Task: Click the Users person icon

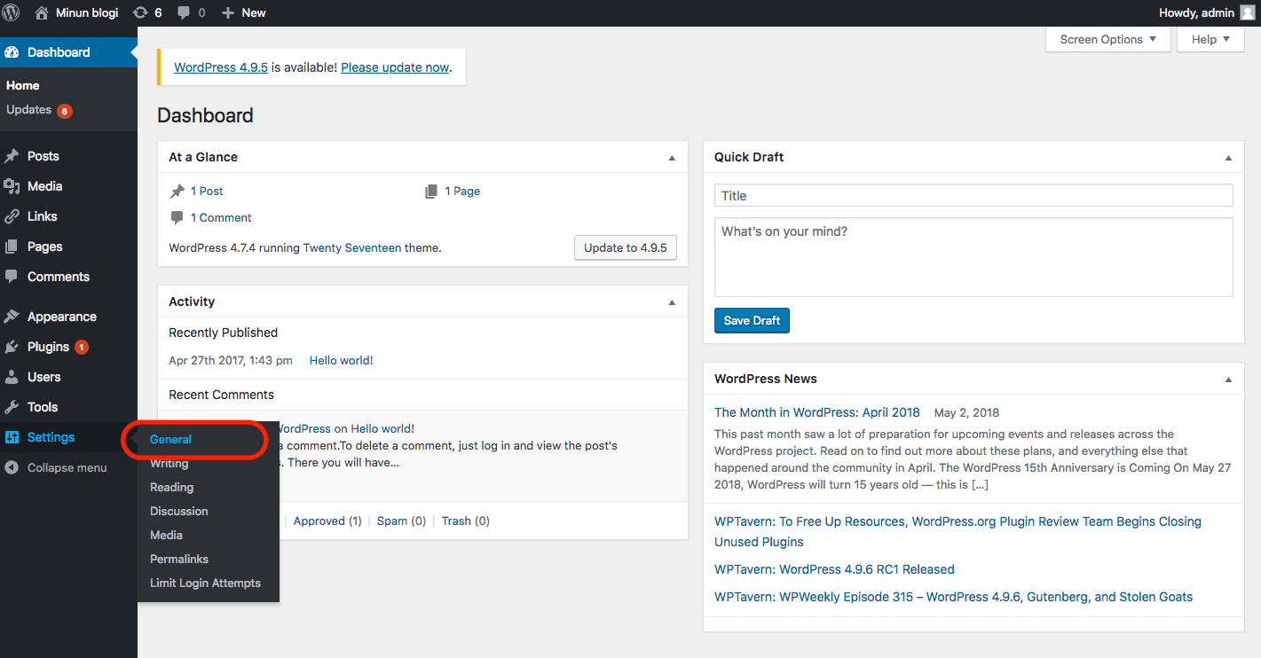Action: click(x=12, y=377)
